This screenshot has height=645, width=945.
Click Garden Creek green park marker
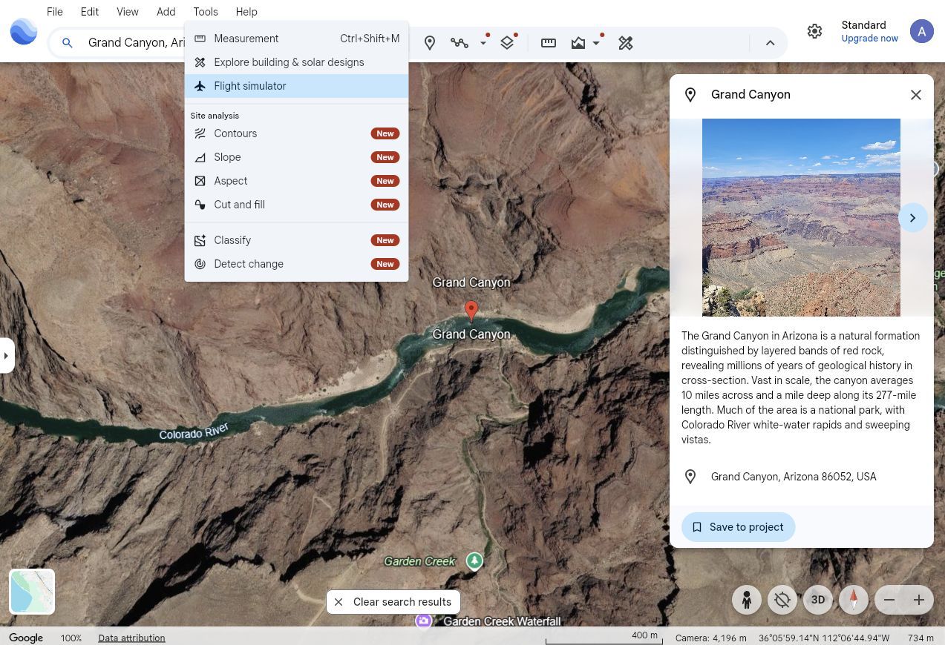(474, 561)
